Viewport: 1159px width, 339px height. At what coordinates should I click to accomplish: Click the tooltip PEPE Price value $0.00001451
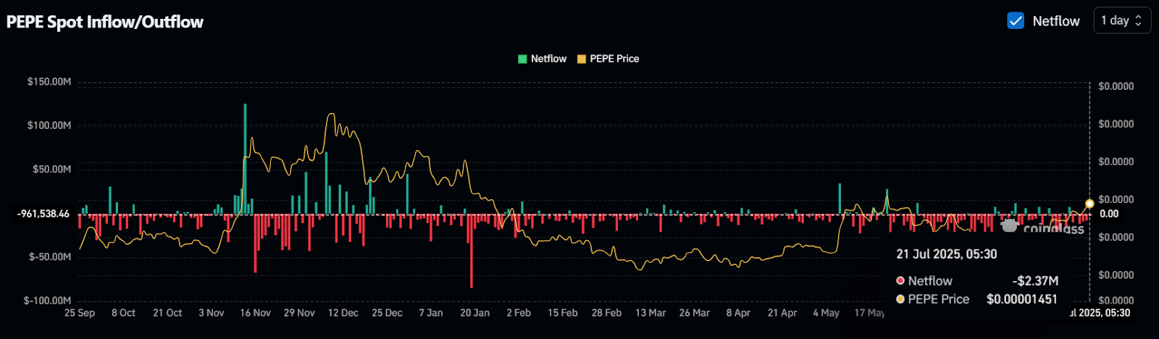pyautogui.click(x=1022, y=299)
